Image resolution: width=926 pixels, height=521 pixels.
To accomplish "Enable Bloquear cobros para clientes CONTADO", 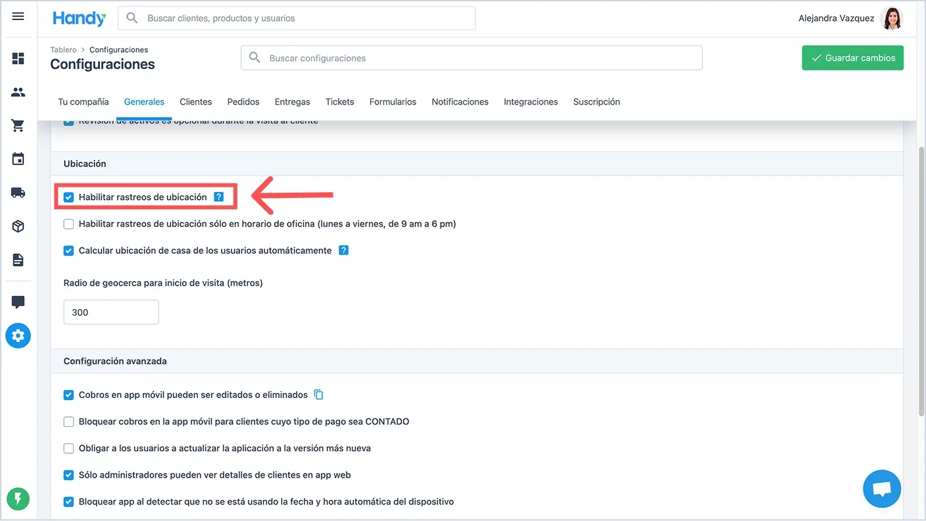I will tap(68, 421).
